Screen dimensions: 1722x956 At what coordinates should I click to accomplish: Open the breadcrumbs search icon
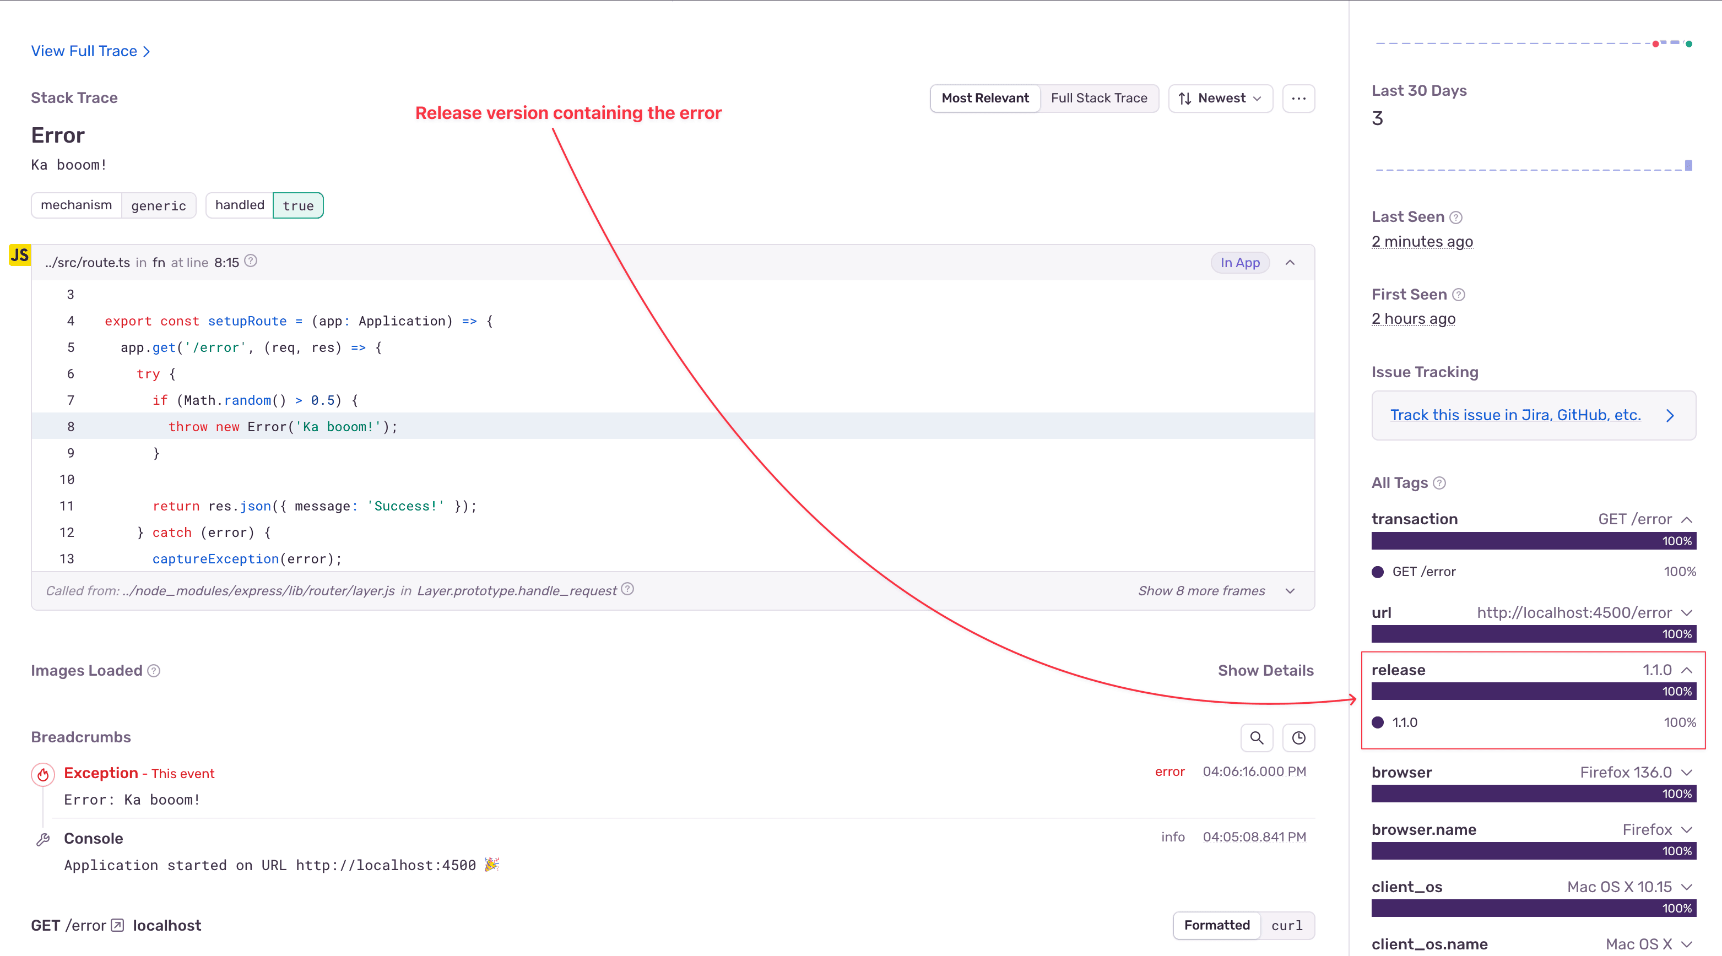coord(1257,737)
